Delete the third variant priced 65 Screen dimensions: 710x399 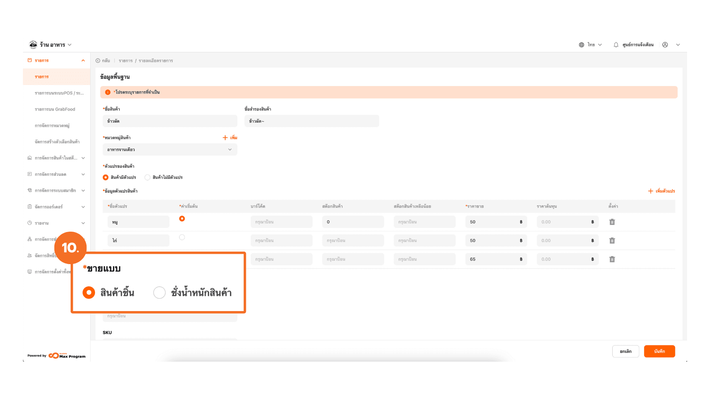[x=612, y=259]
